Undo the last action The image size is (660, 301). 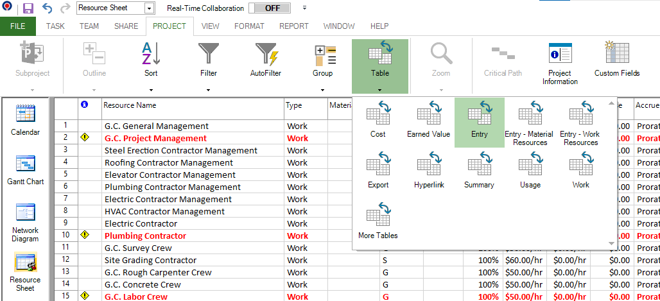(48, 8)
